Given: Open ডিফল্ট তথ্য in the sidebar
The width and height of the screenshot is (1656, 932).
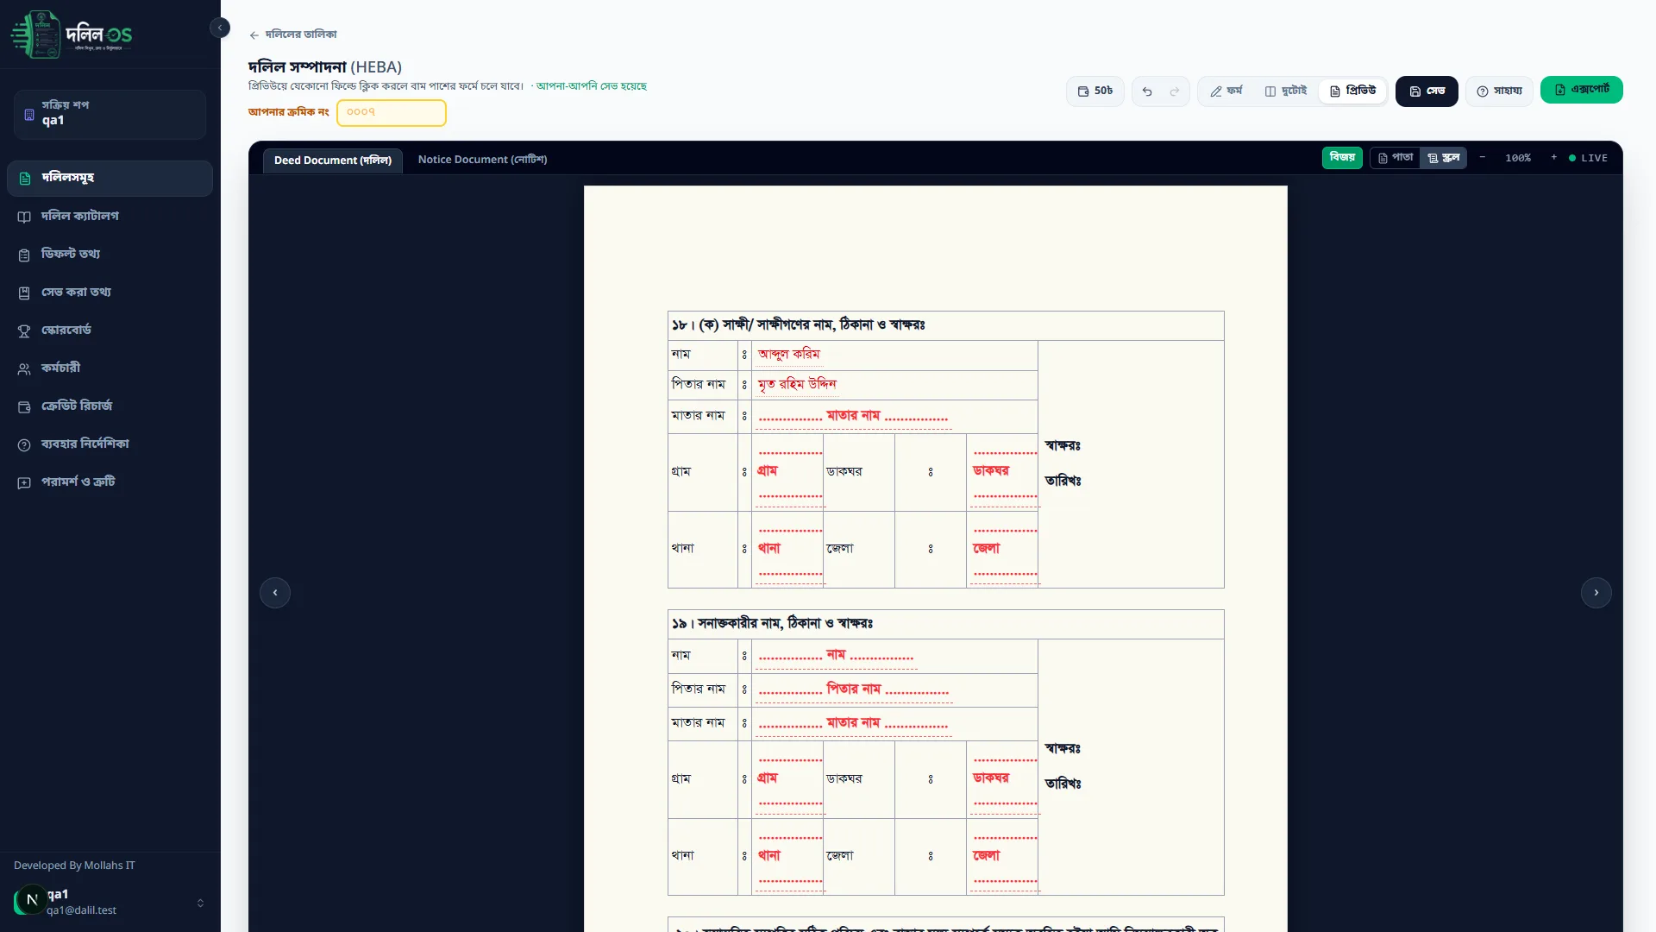Looking at the screenshot, I should tap(110, 254).
